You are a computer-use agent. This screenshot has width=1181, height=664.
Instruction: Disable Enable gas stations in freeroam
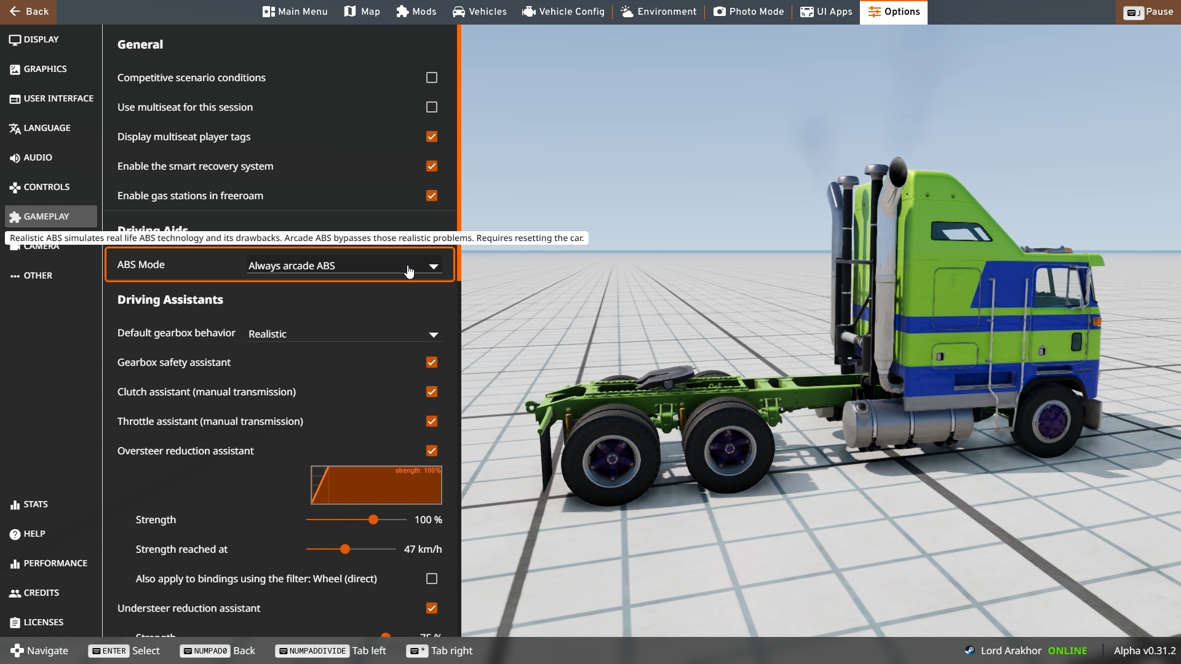pyautogui.click(x=432, y=196)
